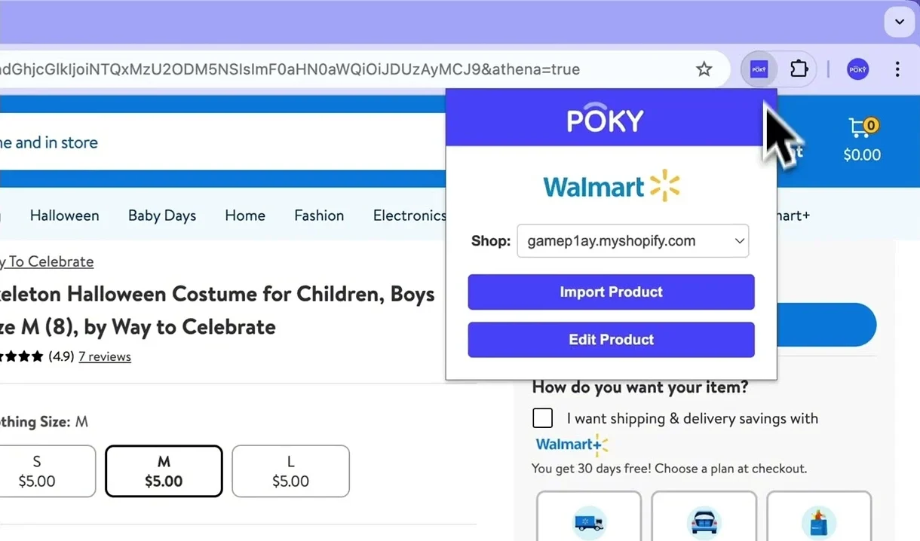Enable Walmart+ shipping and delivery savings

542,417
